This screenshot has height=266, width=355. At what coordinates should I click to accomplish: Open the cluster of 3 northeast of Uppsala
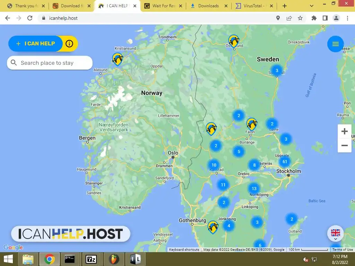286,139
